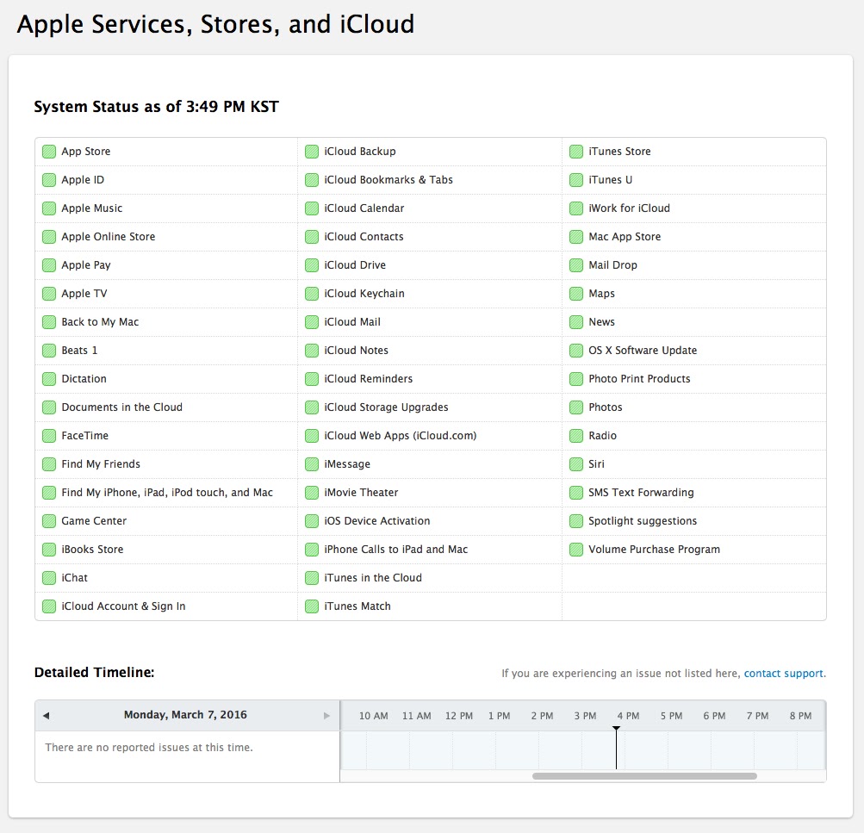
Task: Select the iCloud Mail service label
Action: click(x=352, y=322)
